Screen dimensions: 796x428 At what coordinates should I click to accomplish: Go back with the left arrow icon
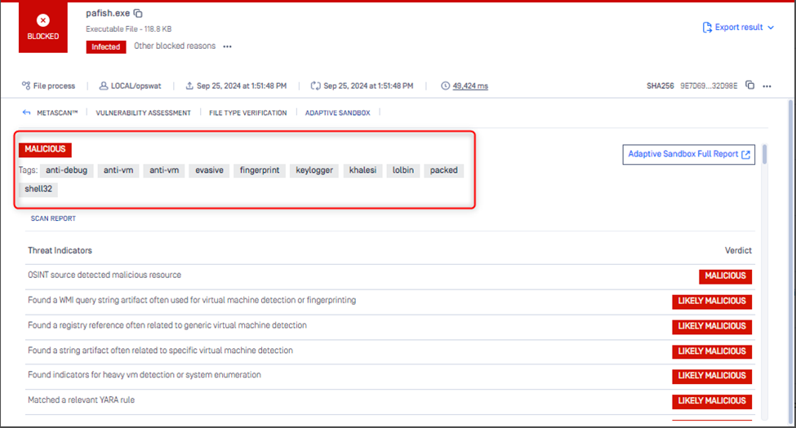[x=26, y=113]
